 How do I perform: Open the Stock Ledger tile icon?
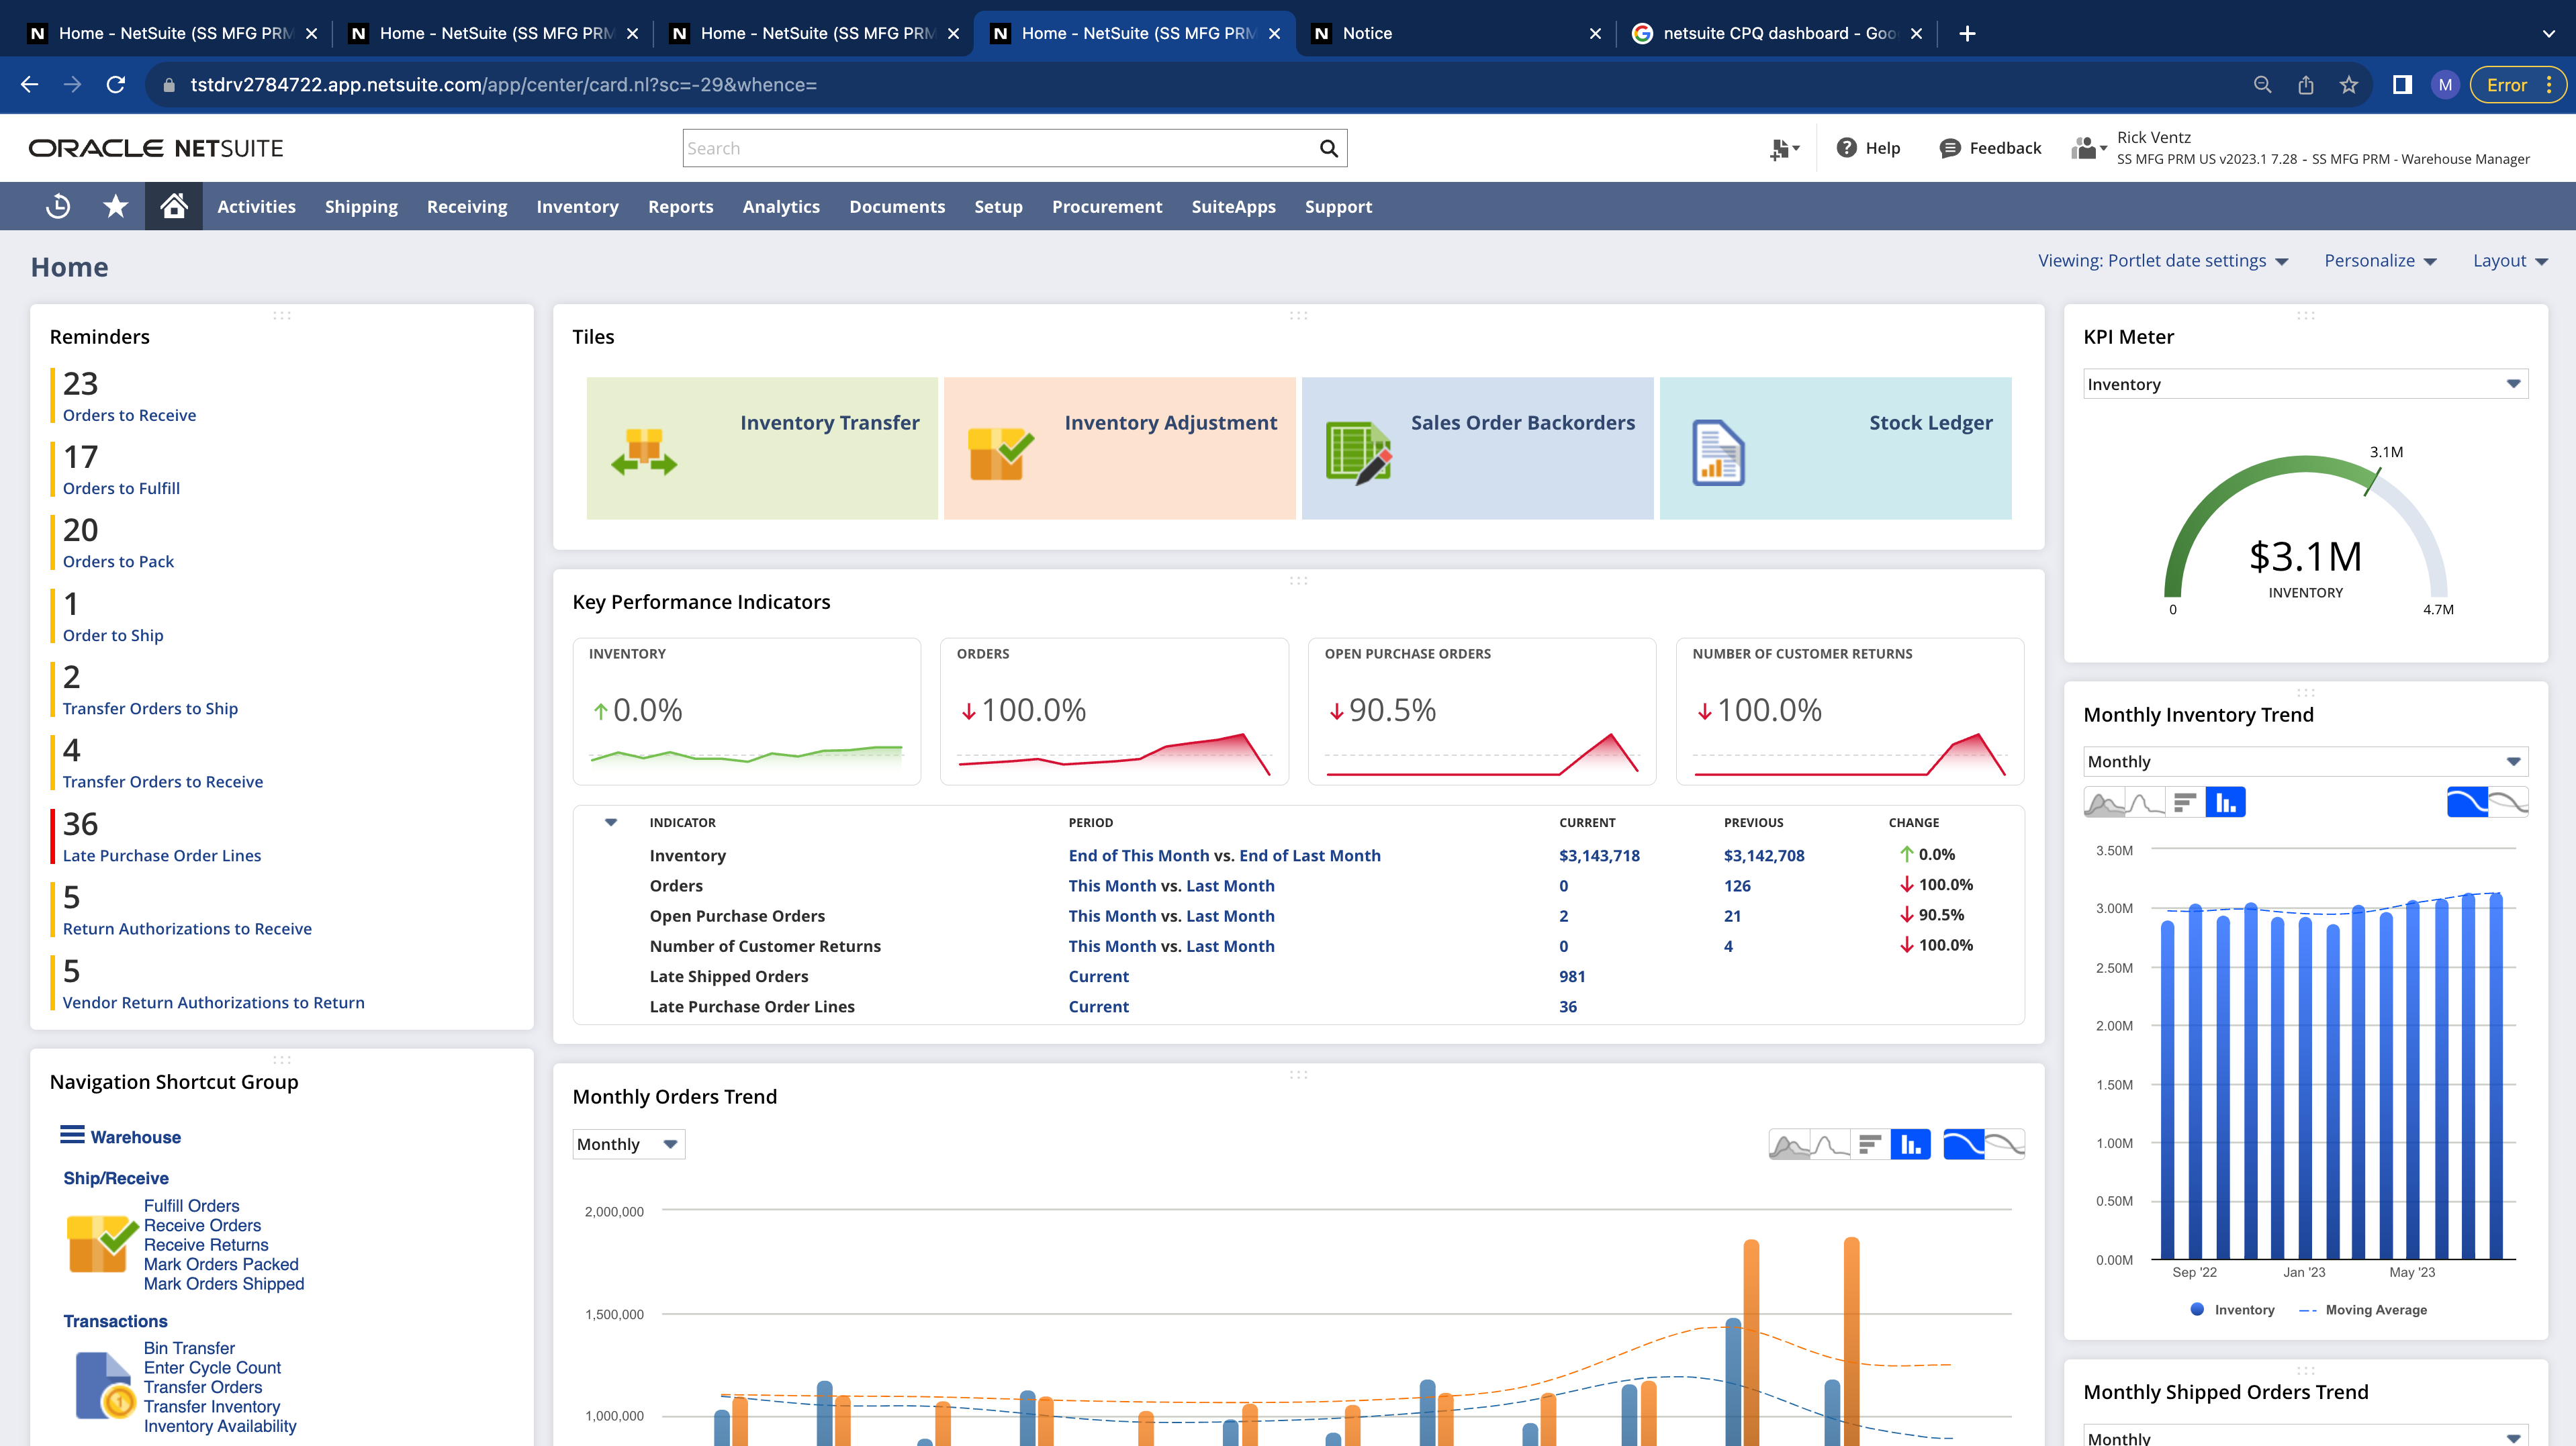[1718, 453]
